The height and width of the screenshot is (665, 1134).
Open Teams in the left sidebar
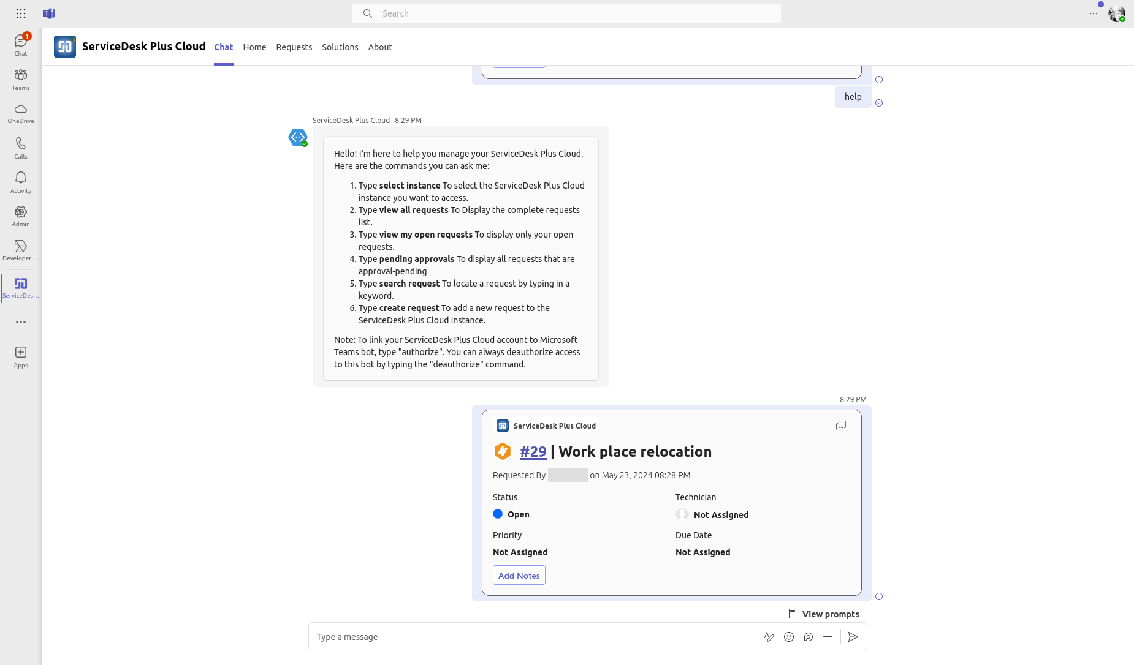click(21, 79)
